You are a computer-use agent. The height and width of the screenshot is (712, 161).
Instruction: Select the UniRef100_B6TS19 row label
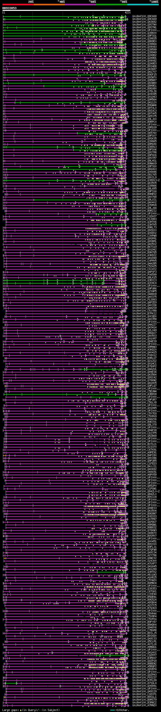144,247
